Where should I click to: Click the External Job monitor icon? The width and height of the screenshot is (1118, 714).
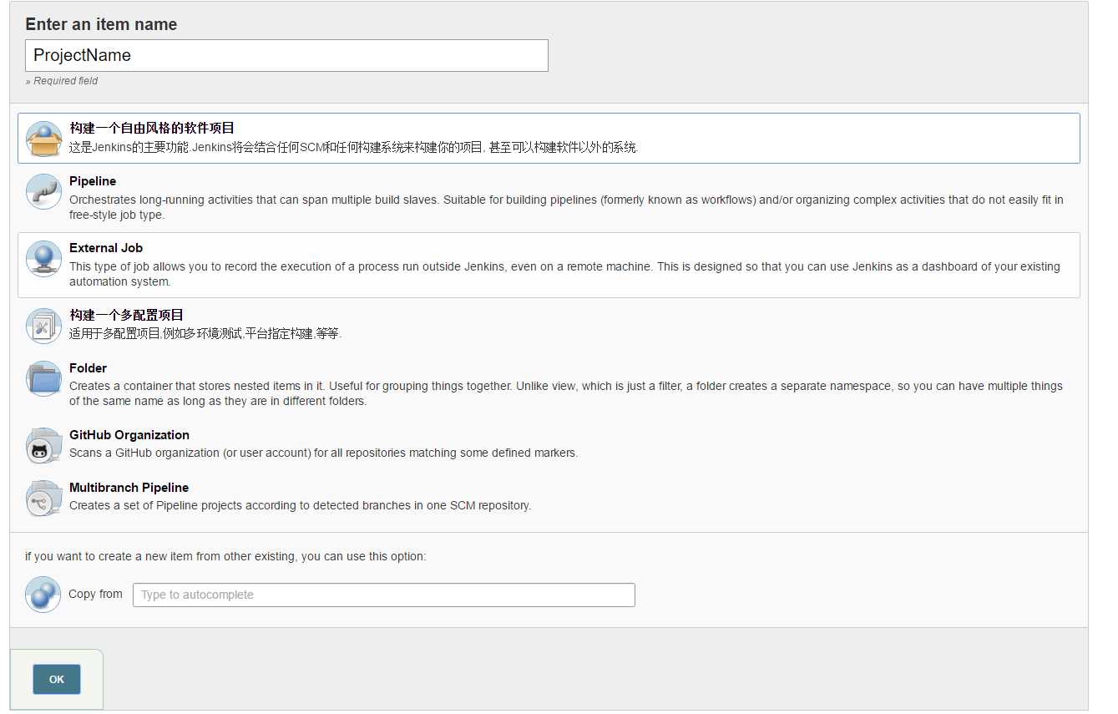[43, 258]
